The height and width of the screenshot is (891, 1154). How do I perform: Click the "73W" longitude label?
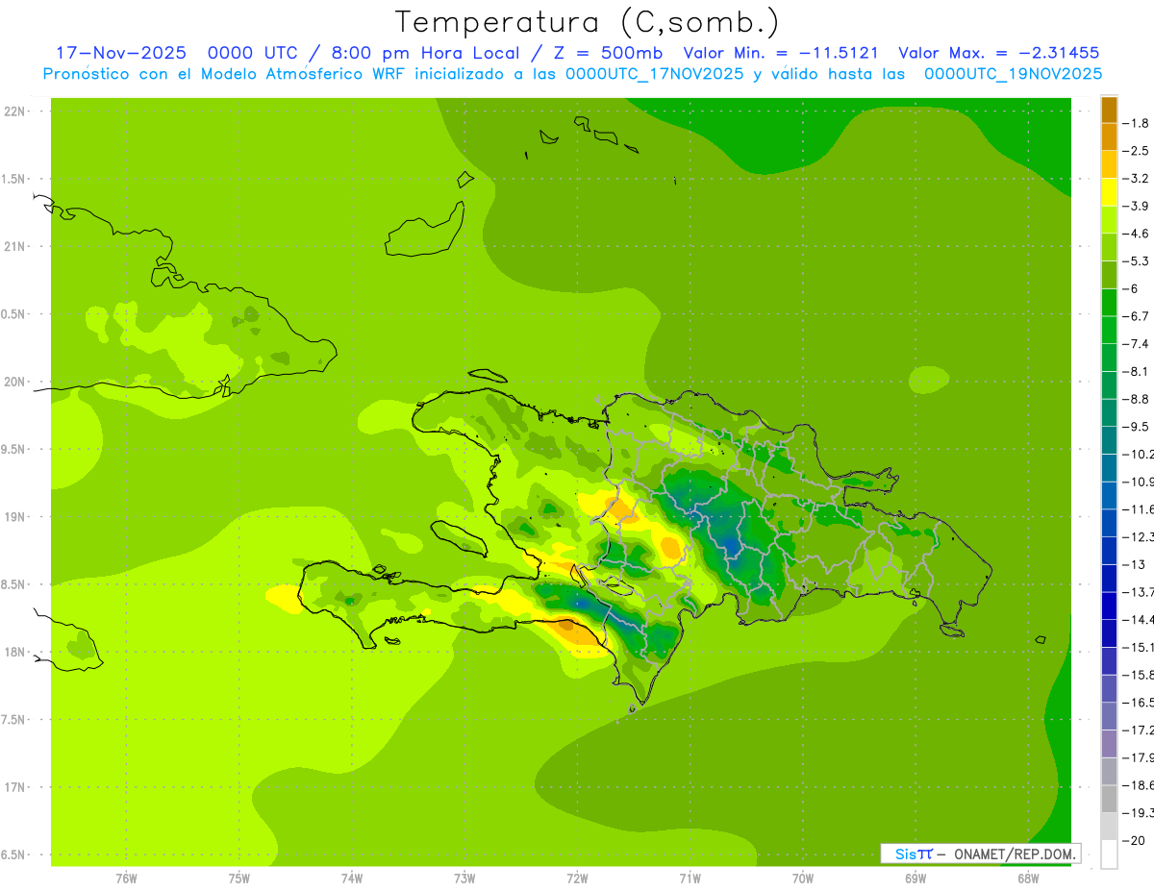tap(464, 878)
